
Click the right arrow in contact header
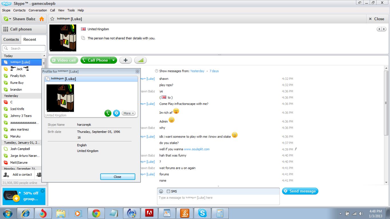(384, 29)
